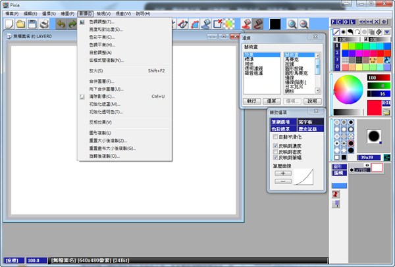Select palette row G tab
395x267 pixels.
pyautogui.click(x=337, y=67)
